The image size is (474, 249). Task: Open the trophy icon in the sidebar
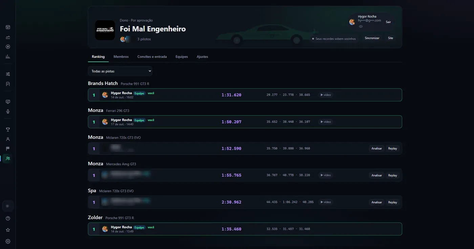8,129
